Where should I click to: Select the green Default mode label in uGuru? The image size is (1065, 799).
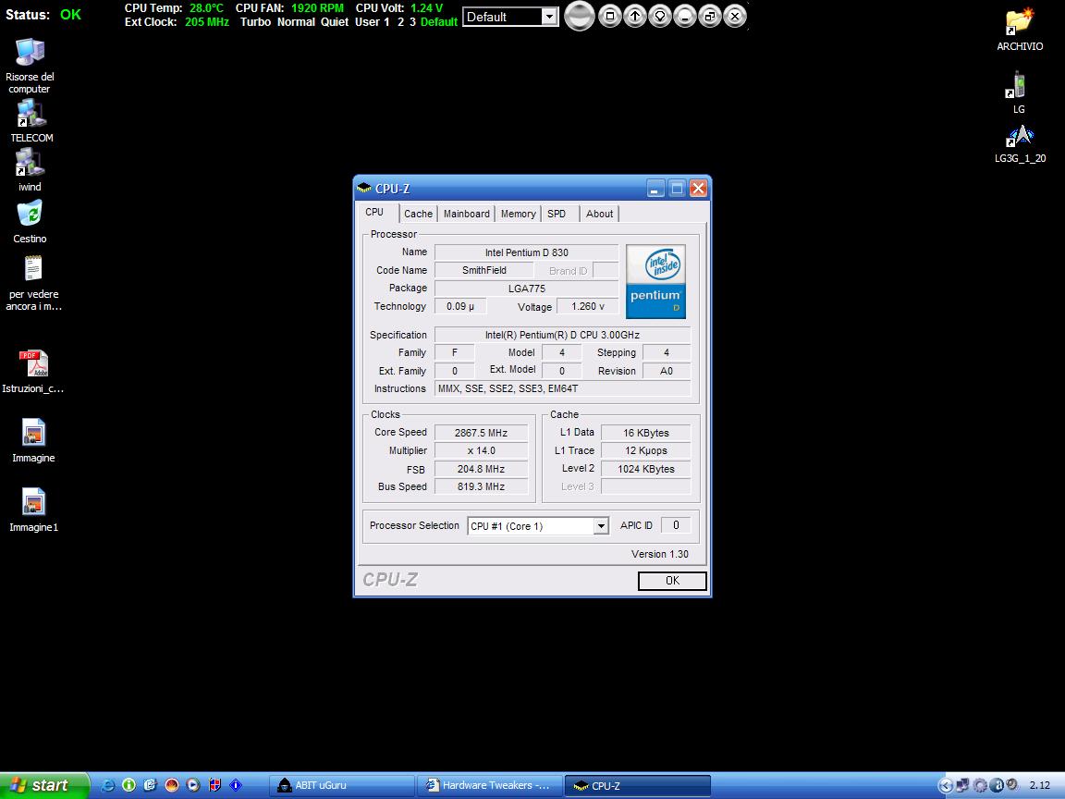[x=439, y=22]
